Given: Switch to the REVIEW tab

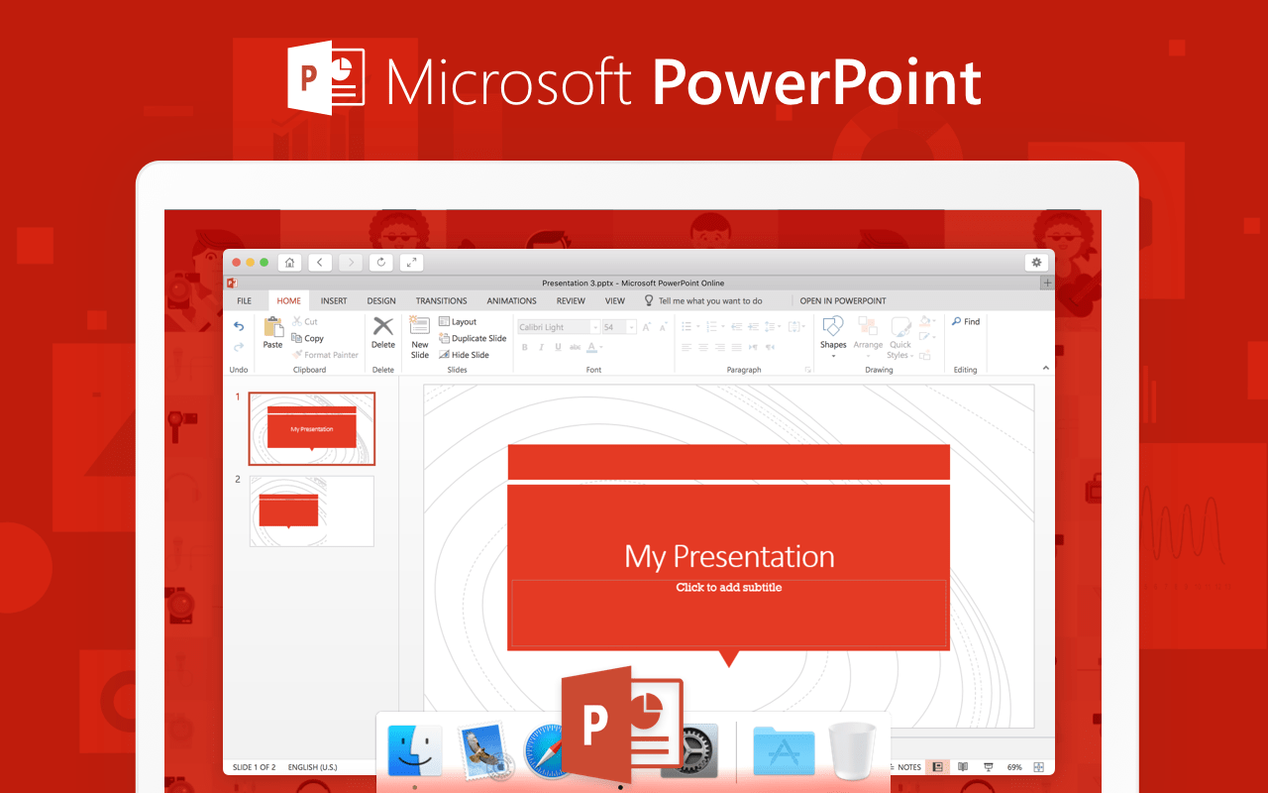Looking at the screenshot, I should [x=571, y=300].
